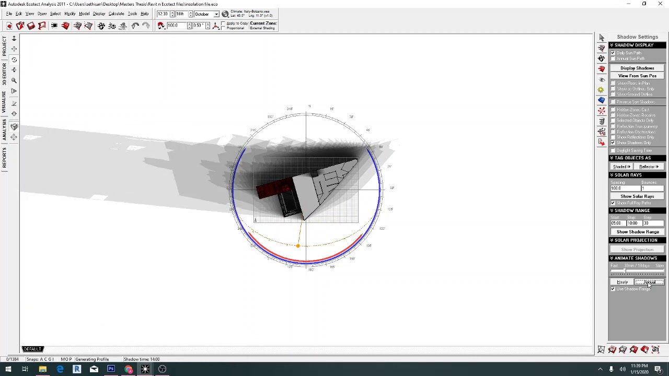669x376 pixels.
Task: Open File Explorer from the taskbar
Action: point(42,369)
